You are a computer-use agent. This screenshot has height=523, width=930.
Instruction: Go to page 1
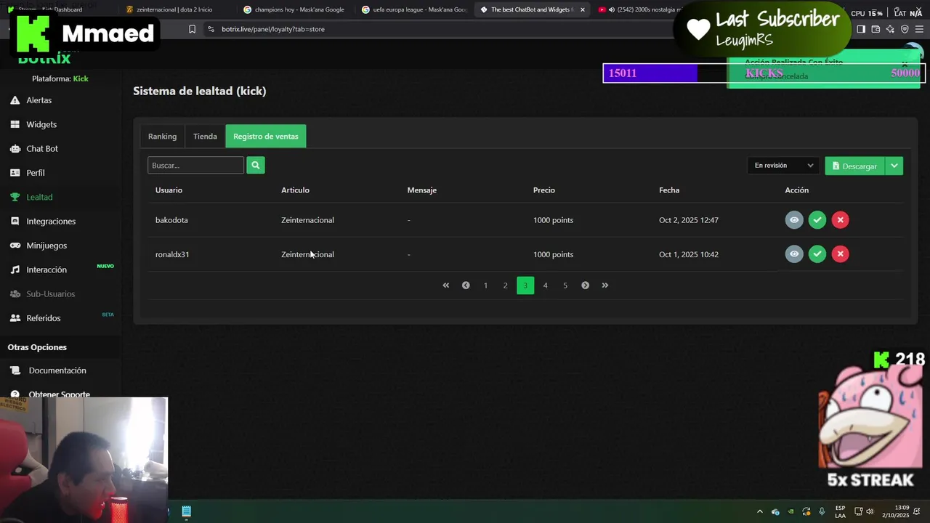[x=485, y=285]
